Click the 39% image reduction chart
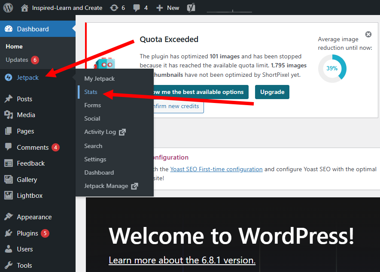 [332, 69]
